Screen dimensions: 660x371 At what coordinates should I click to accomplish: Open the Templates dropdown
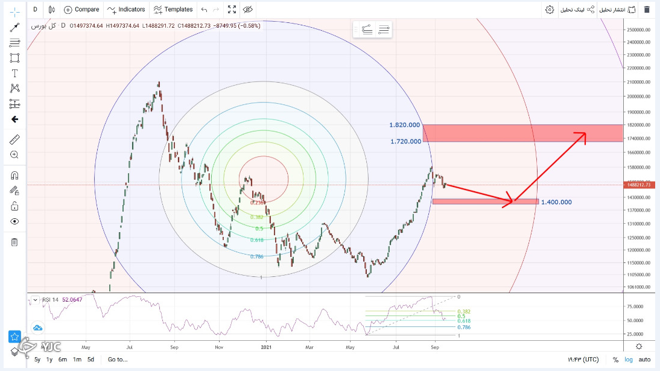173,10
